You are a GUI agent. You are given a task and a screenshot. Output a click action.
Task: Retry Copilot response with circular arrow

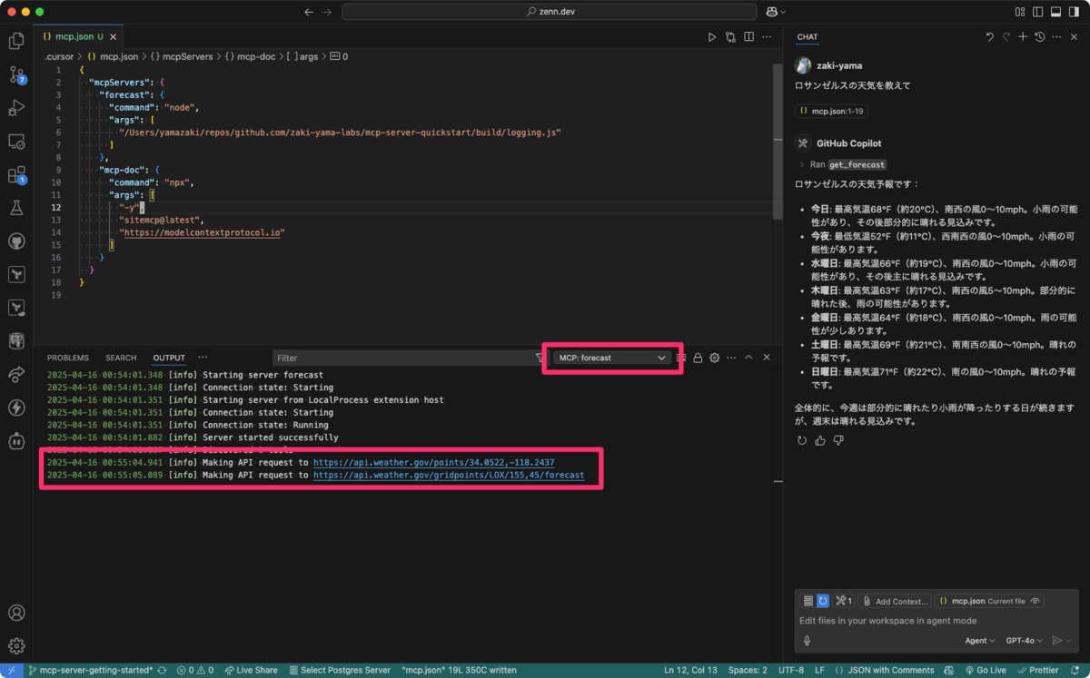pyautogui.click(x=802, y=440)
